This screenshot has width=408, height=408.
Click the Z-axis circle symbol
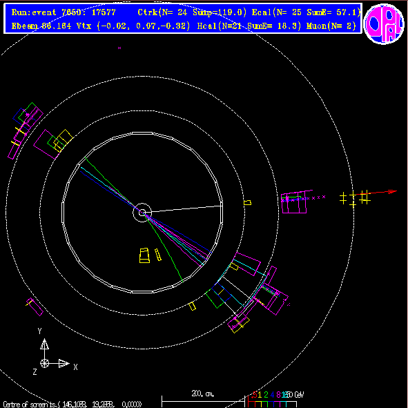click(x=44, y=364)
